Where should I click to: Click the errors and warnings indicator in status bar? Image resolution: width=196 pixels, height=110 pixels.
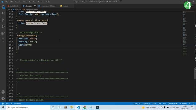pos(5,104)
